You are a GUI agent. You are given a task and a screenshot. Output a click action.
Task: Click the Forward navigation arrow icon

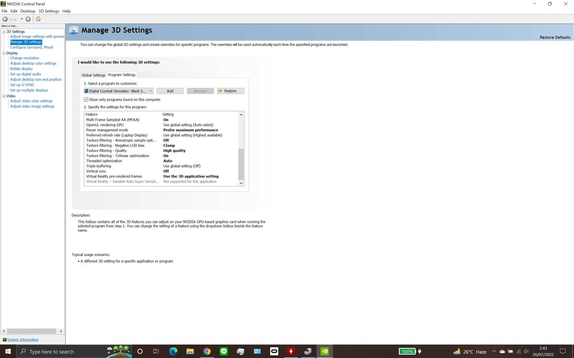pos(28,19)
